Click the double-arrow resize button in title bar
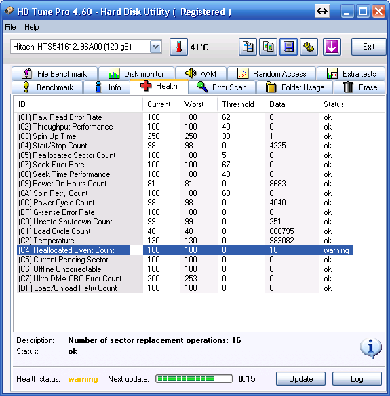The width and height of the screenshot is (390, 396). pos(322,12)
